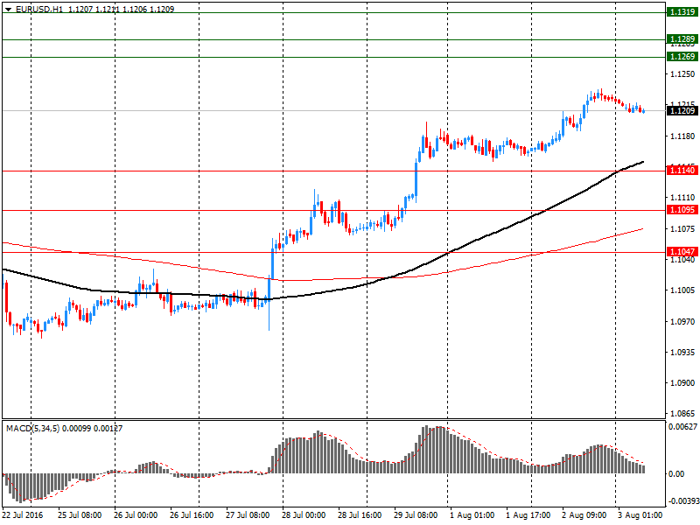Click the 25 Jul 08:00 time label
Viewport: 700px width, 525px height.
(x=80, y=515)
